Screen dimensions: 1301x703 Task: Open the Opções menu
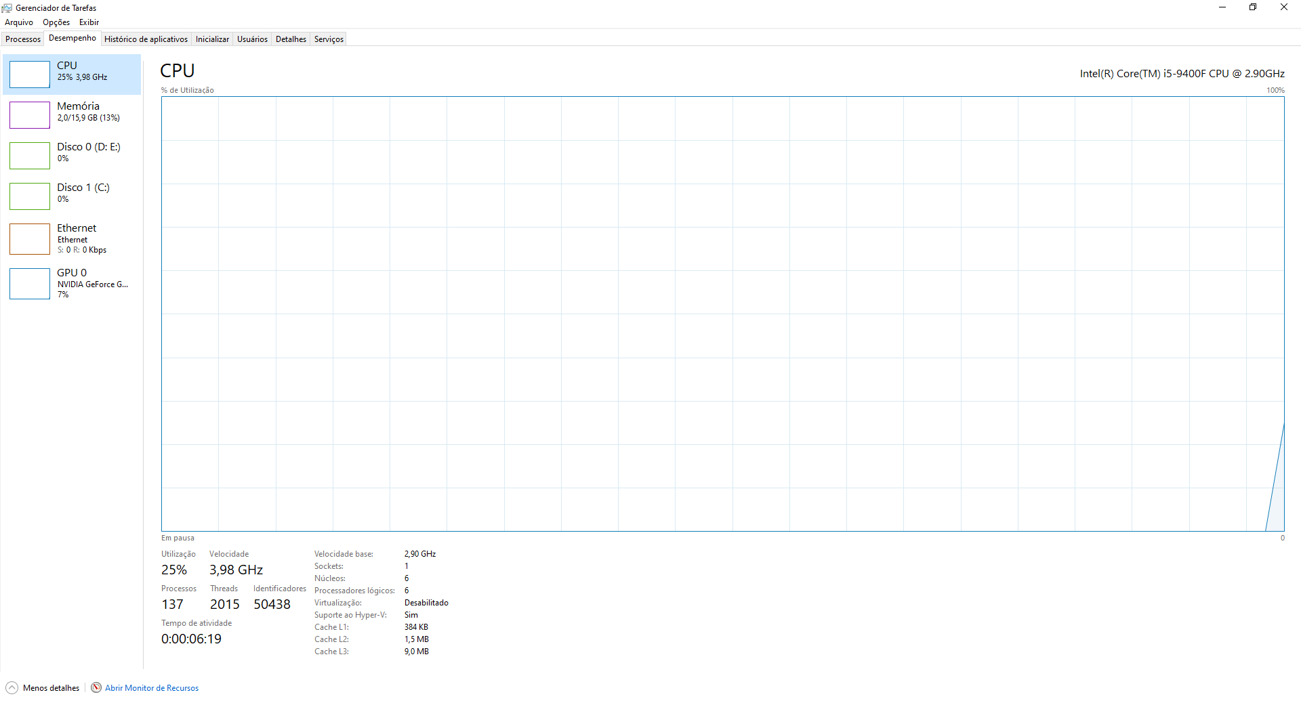[x=56, y=22]
